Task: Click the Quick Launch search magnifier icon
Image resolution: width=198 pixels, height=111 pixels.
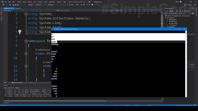Action: click(x=89, y=2)
